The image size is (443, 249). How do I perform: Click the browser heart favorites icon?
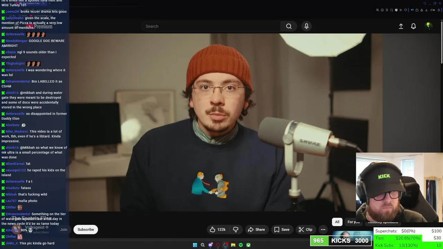point(406,10)
